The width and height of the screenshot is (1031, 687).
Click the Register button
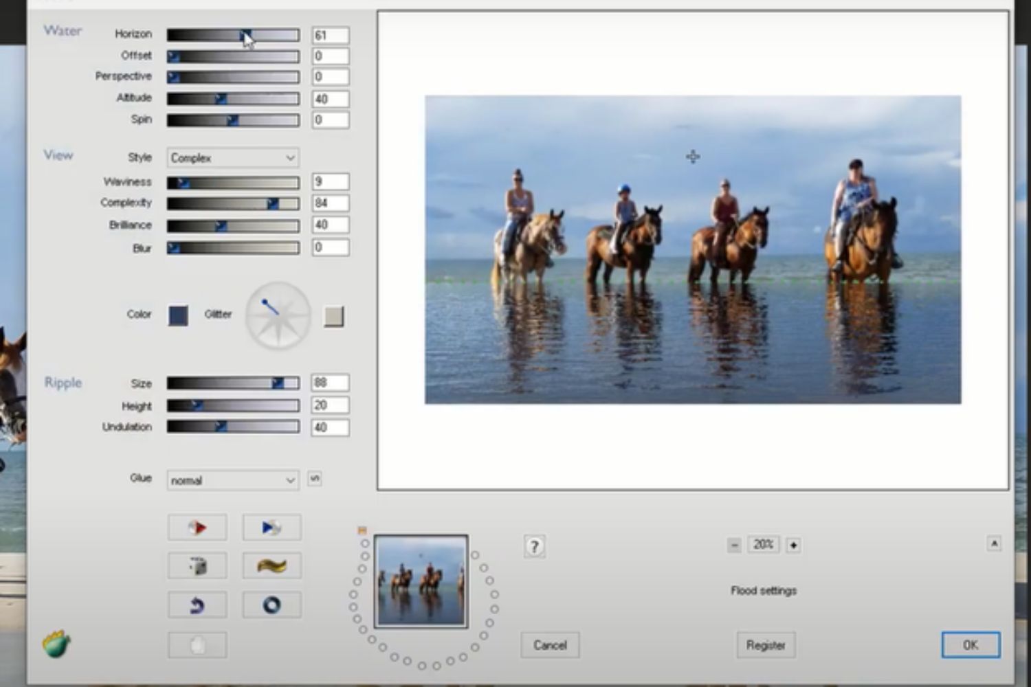(766, 645)
